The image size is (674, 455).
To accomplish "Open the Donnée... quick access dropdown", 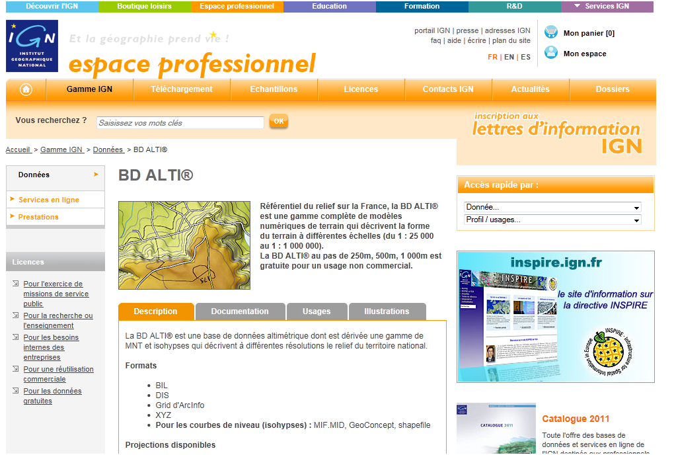I will 553,207.
